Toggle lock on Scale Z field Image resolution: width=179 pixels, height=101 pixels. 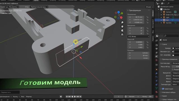point(147,47)
